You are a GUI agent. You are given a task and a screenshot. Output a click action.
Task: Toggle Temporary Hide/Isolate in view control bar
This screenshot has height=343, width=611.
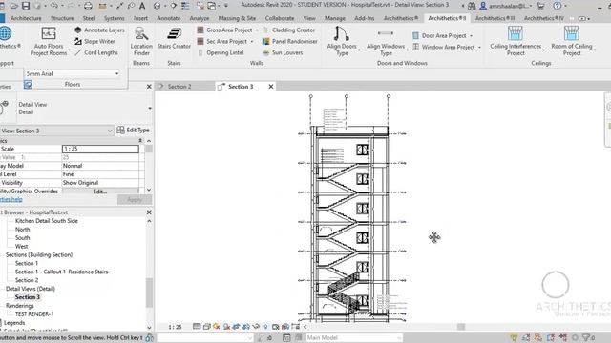256,327
